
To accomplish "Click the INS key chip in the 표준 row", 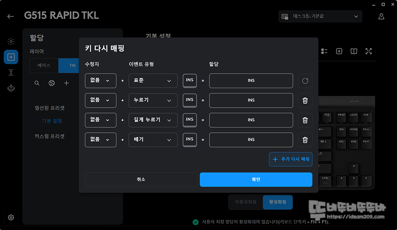I will point(190,80).
